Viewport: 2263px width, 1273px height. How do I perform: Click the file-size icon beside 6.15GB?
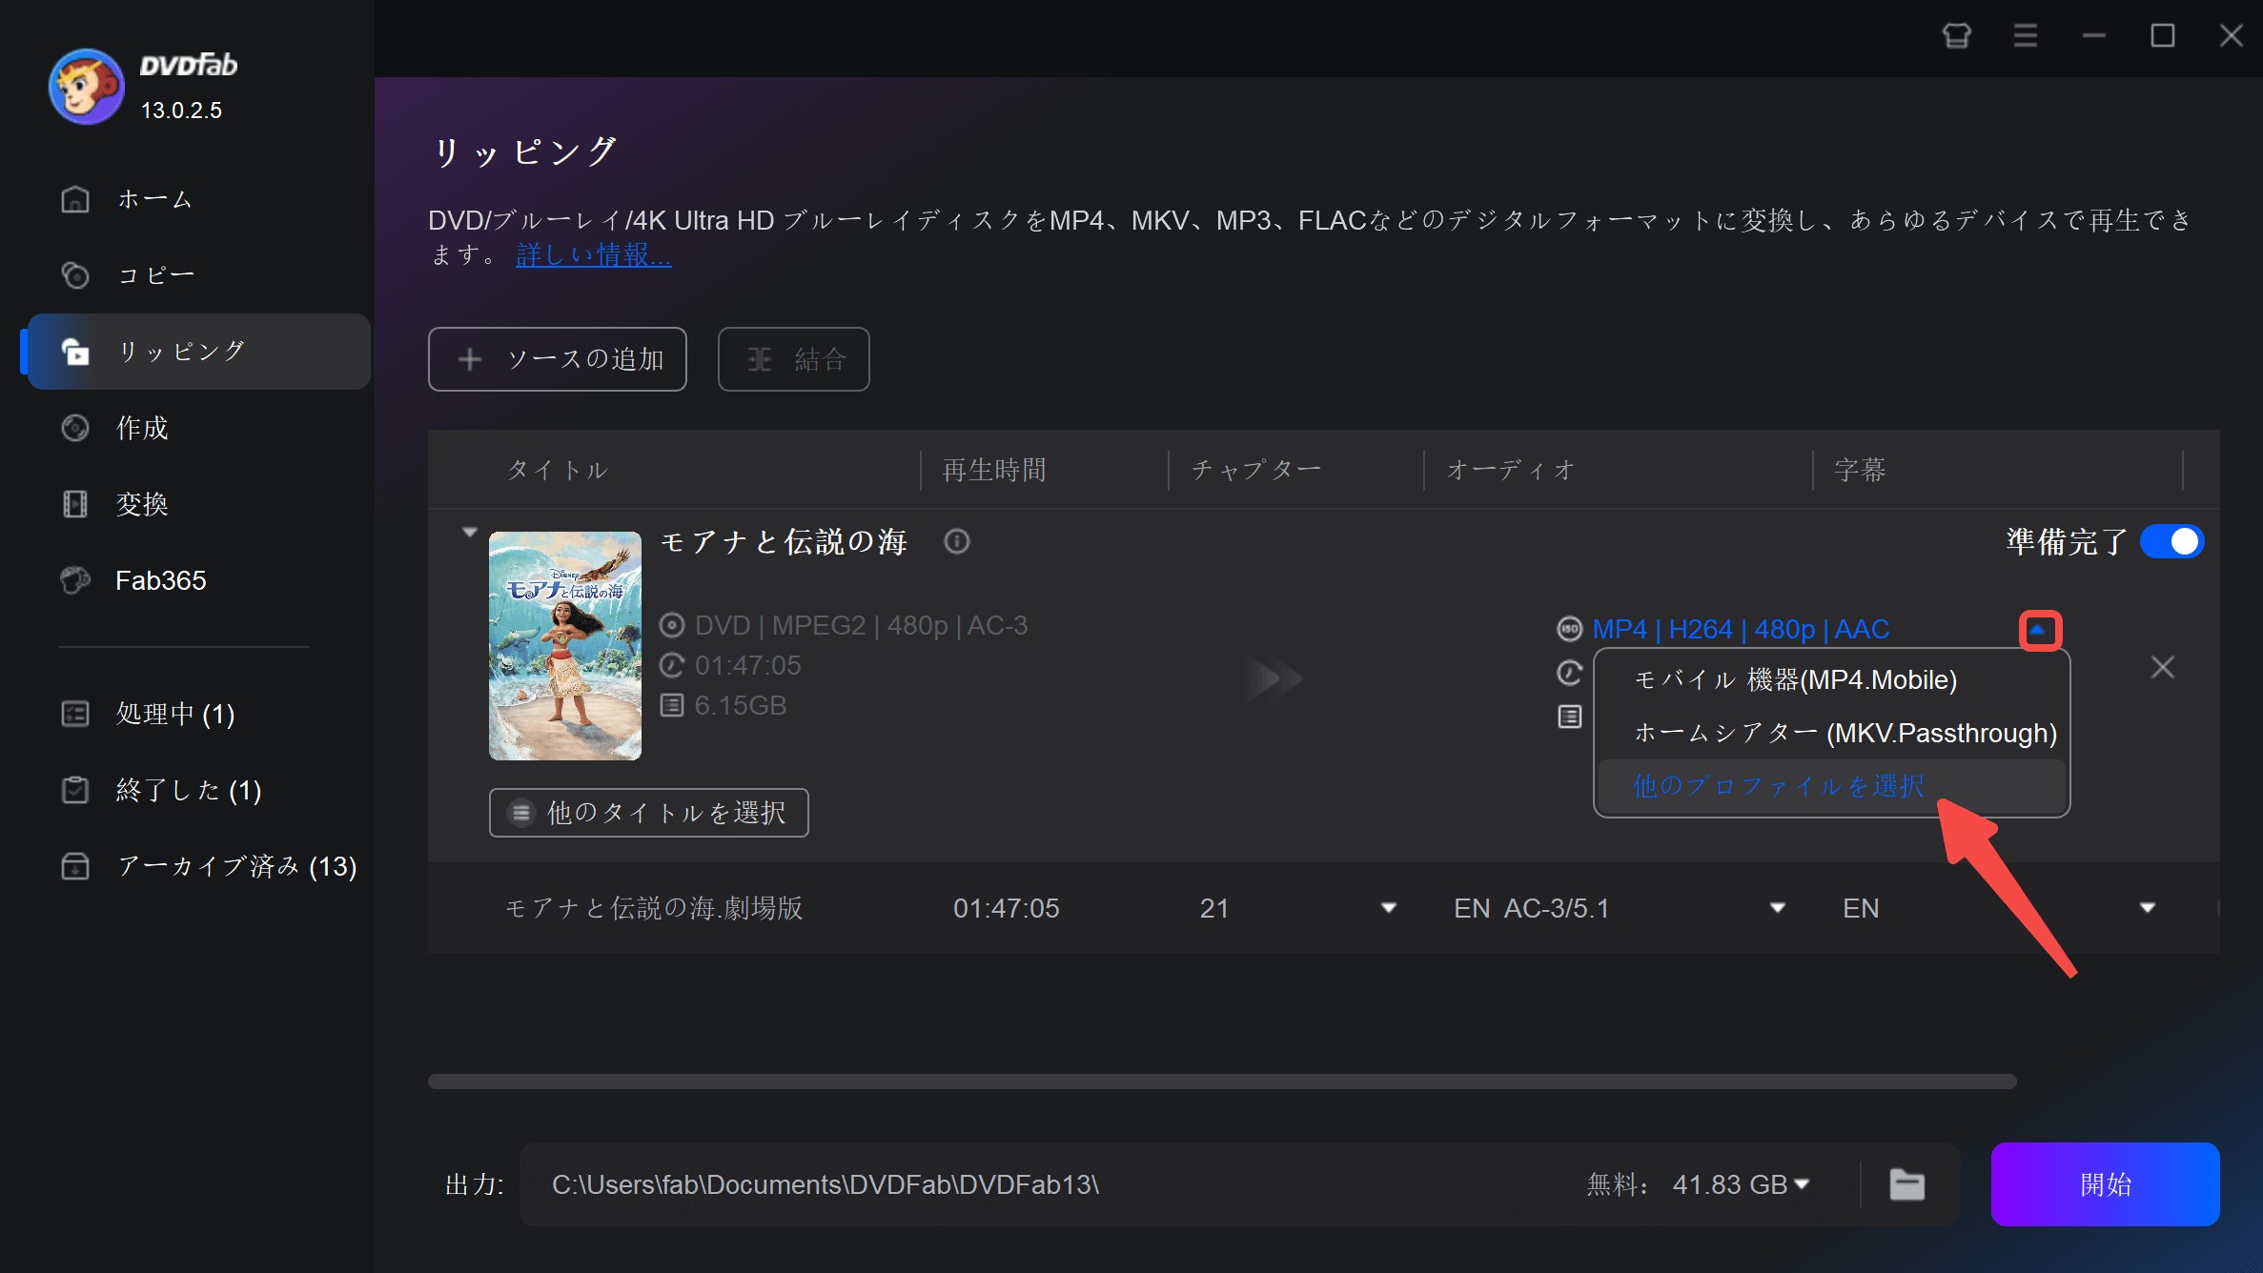tap(672, 705)
